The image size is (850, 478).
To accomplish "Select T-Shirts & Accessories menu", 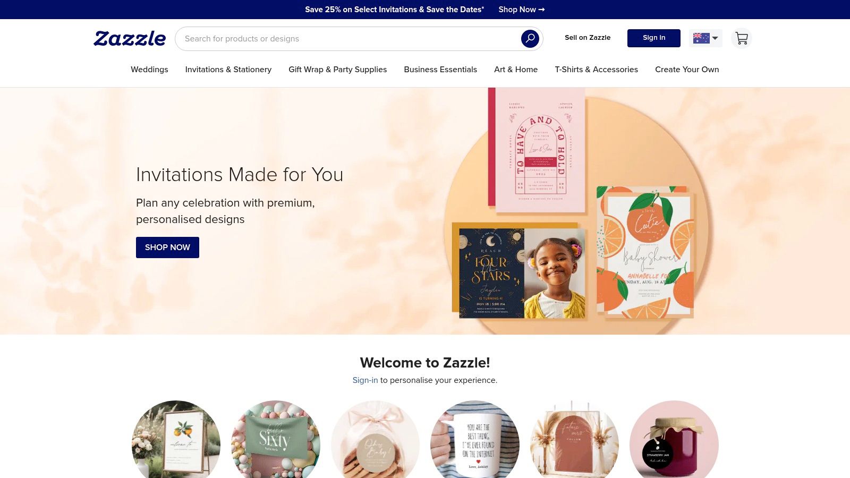I will [x=596, y=70].
